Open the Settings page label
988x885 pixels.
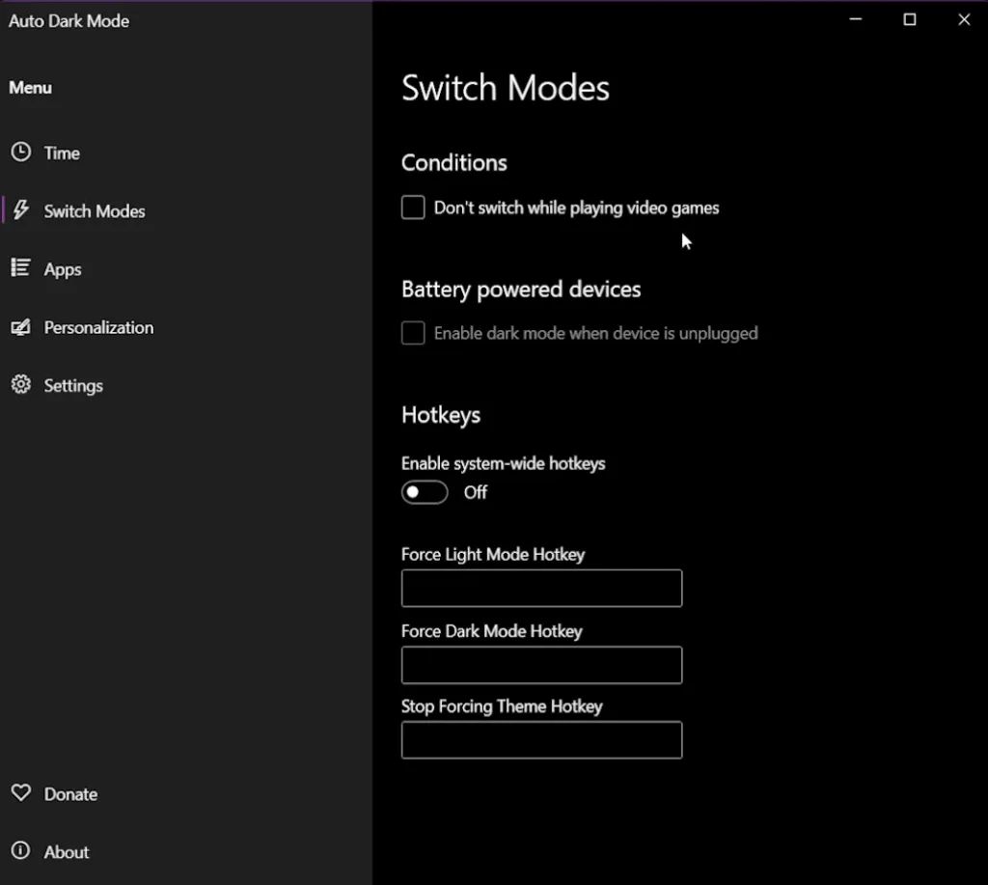coord(73,385)
